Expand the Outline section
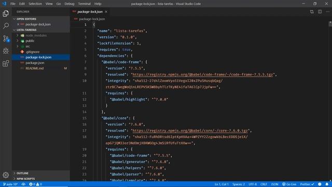 pyautogui.click(x=14, y=173)
